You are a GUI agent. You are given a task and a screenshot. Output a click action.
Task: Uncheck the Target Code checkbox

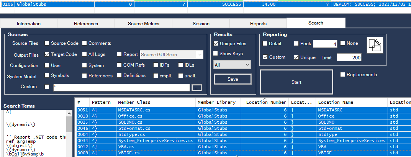pyautogui.click(x=47, y=54)
